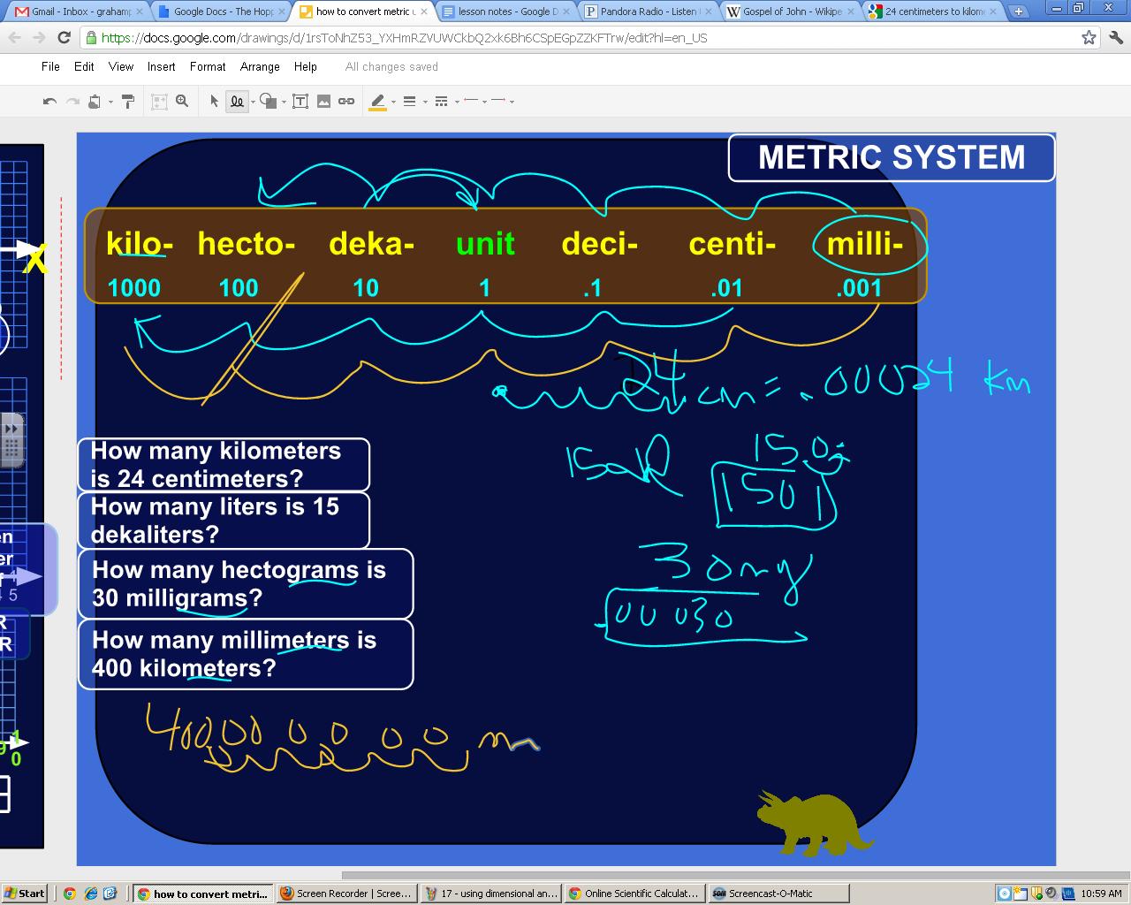The height and width of the screenshot is (905, 1131).
Task: Click the Line start arrow style icon
Action: [x=471, y=102]
